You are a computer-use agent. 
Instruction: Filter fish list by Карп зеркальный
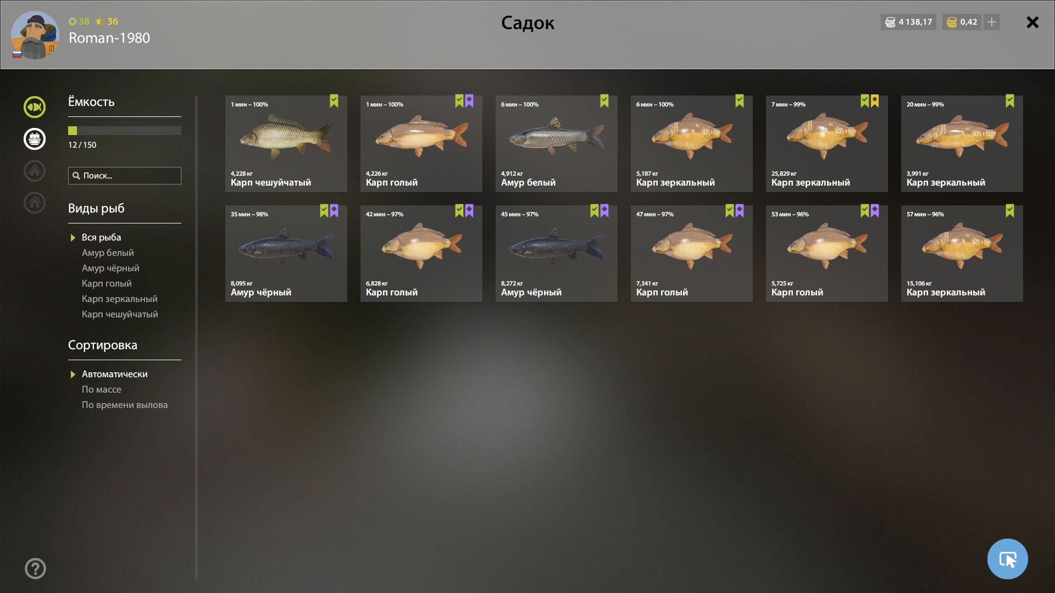(x=119, y=299)
